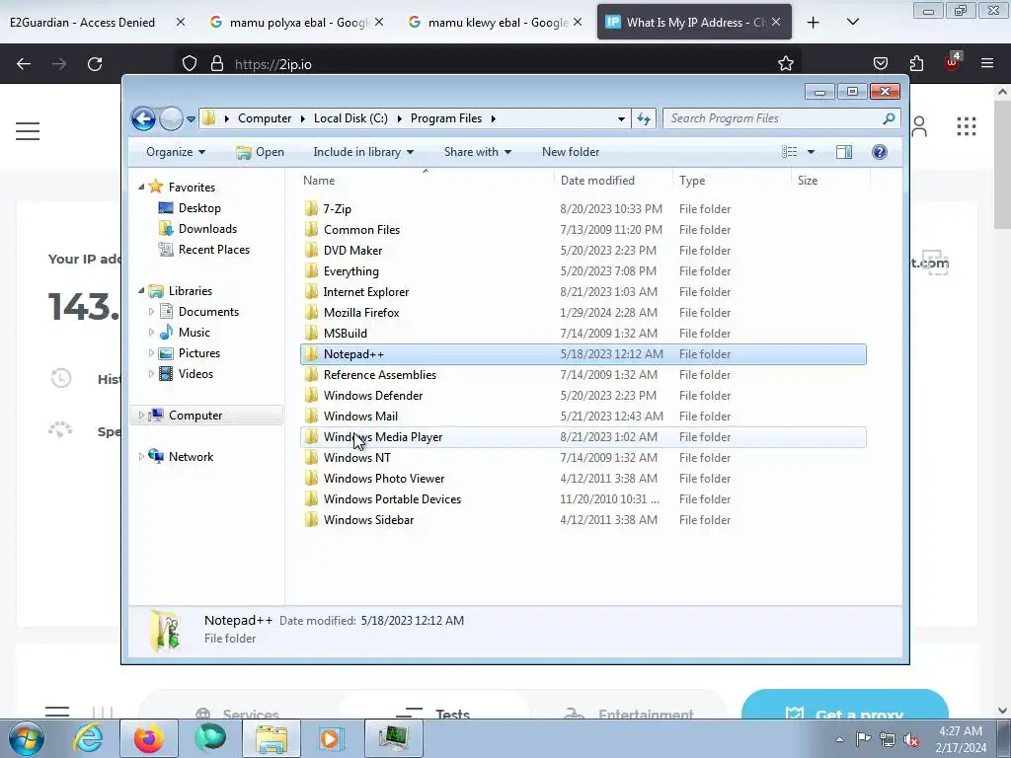Viewport: 1011px width, 758px height.
Task: Open the Organize menu
Action: click(176, 152)
